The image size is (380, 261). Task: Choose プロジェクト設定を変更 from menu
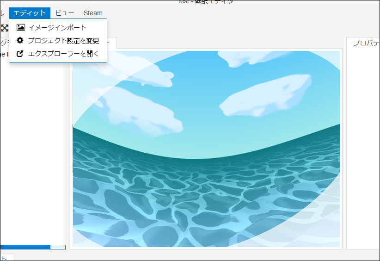[x=58, y=41]
